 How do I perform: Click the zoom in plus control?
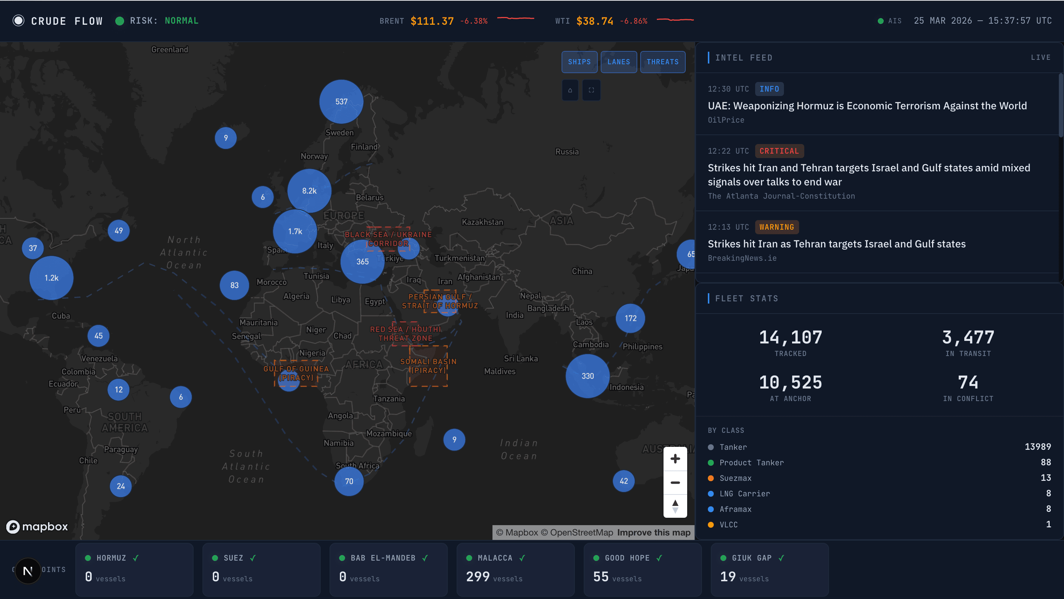click(x=675, y=458)
